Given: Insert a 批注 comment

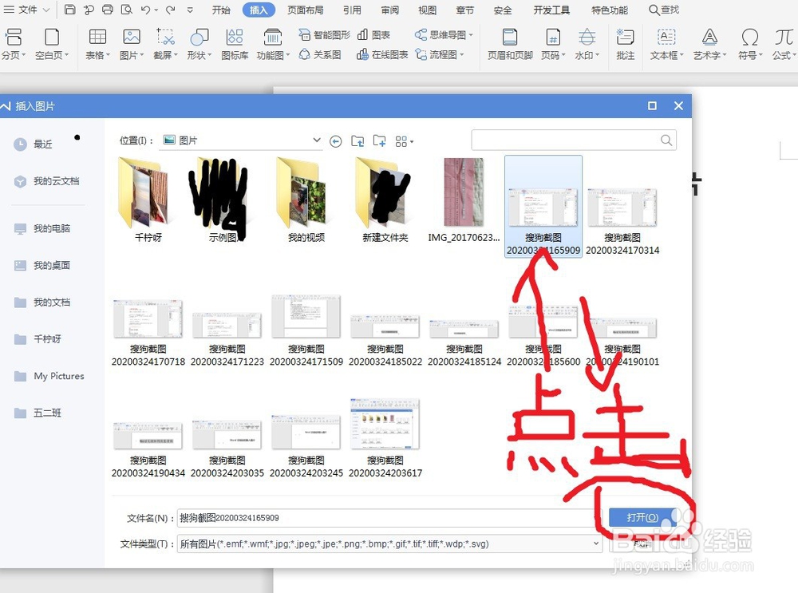Looking at the screenshot, I should pos(626,44).
